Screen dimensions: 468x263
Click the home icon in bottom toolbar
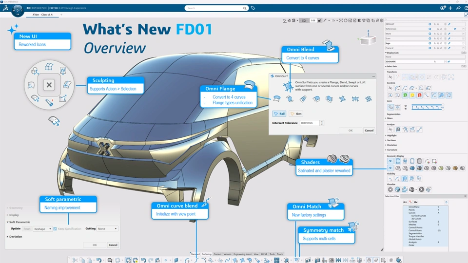(x=391, y=260)
